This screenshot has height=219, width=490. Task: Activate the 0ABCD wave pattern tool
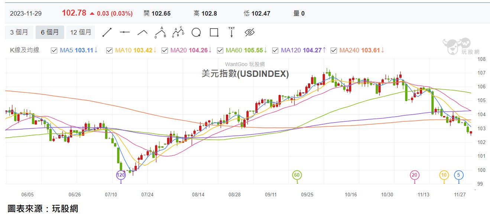click(178, 32)
